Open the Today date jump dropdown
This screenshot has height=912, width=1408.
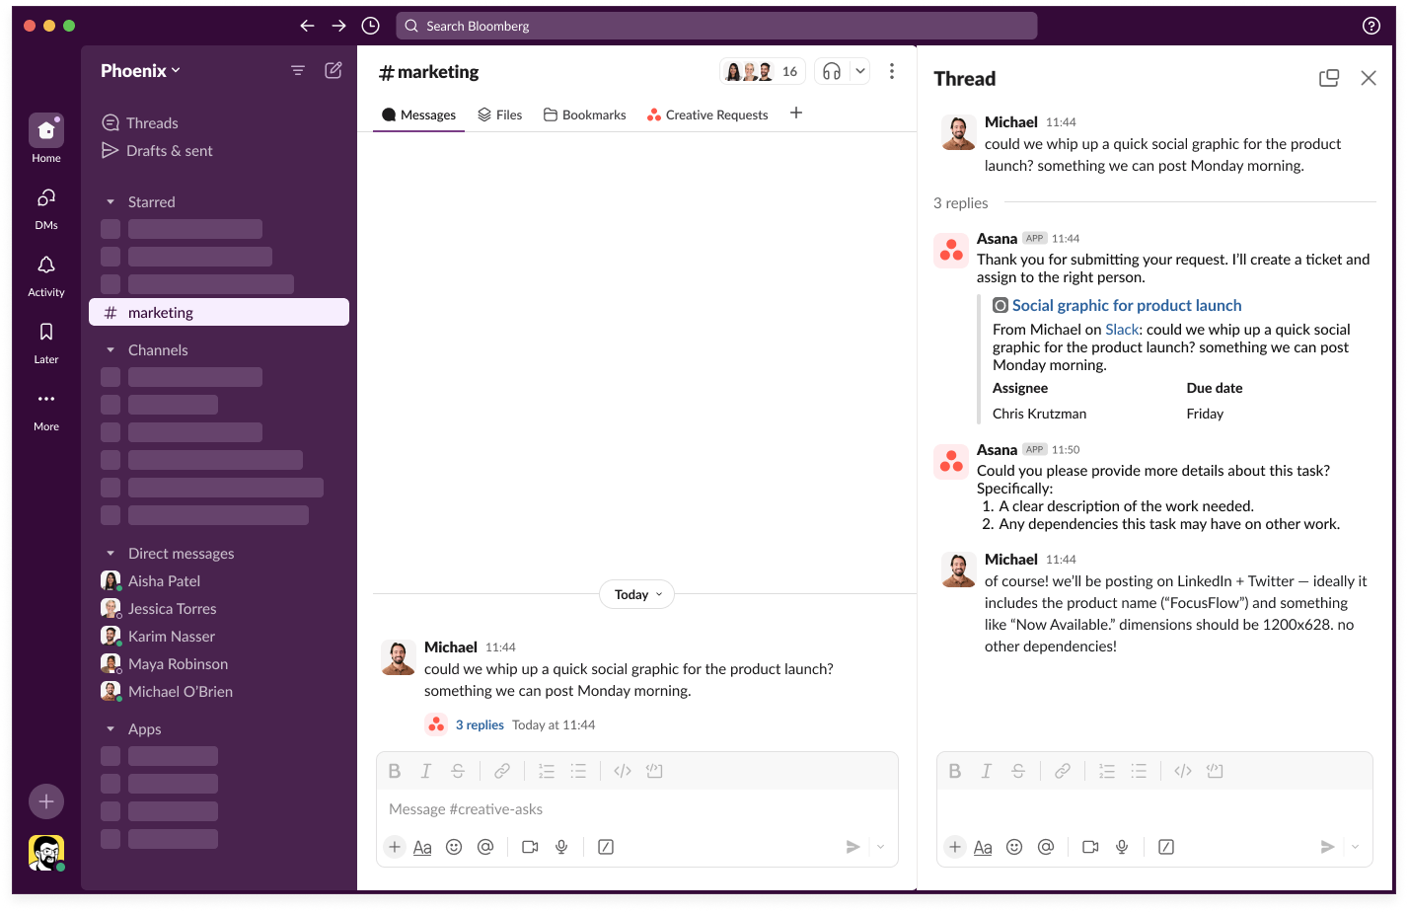tap(635, 594)
